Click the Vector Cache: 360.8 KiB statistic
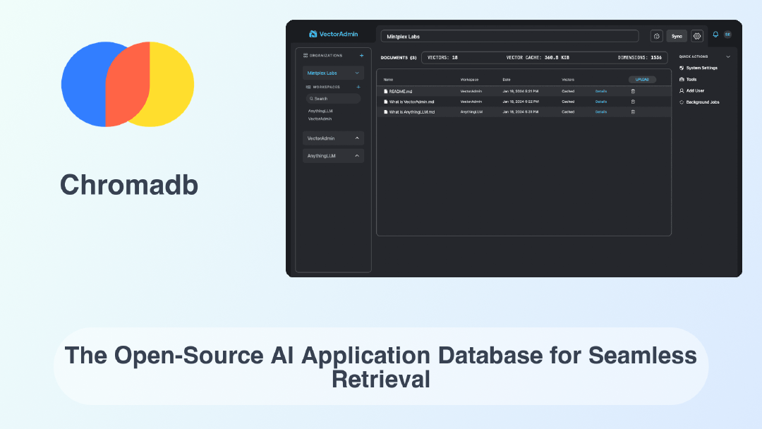Viewport: 762px width, 429px height. 538,57
